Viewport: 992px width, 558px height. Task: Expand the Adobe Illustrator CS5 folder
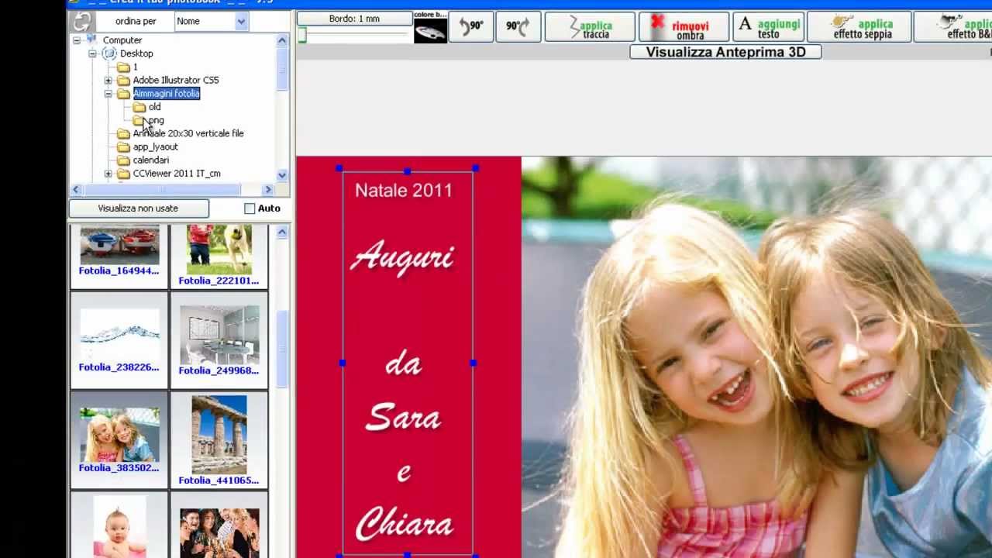tap(108, 81)
